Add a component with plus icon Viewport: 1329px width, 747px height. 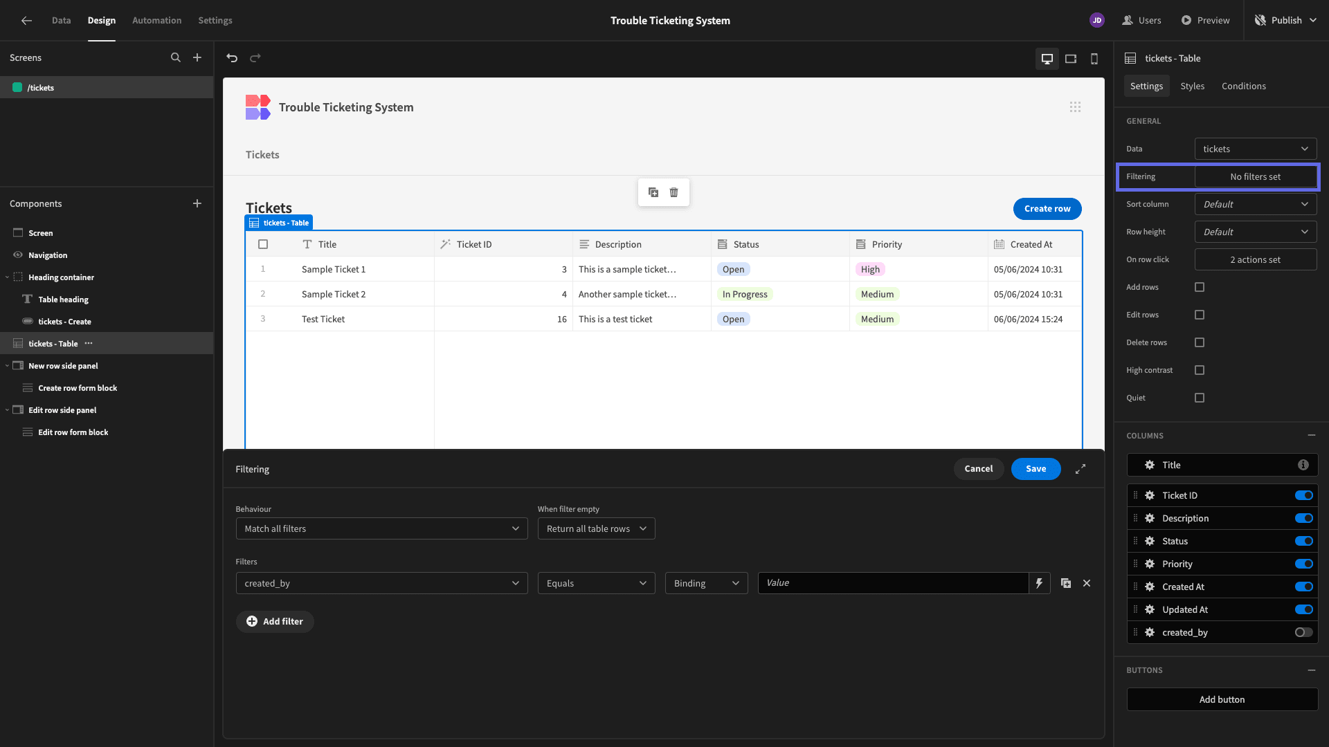[197, 203]
